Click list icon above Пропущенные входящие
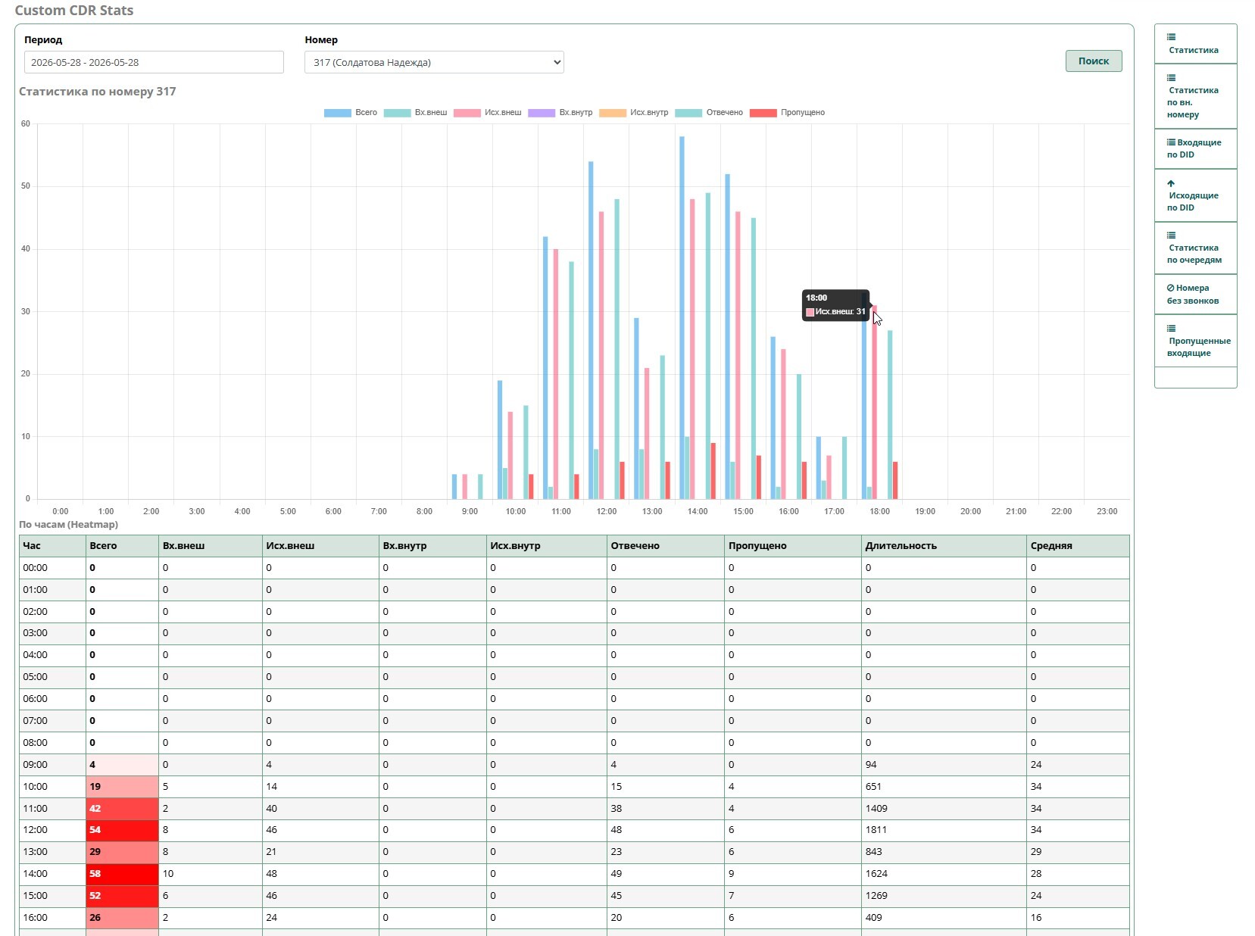Image resolution: width=1255 pixels, height=936 pixels. tap(1171, 329)
